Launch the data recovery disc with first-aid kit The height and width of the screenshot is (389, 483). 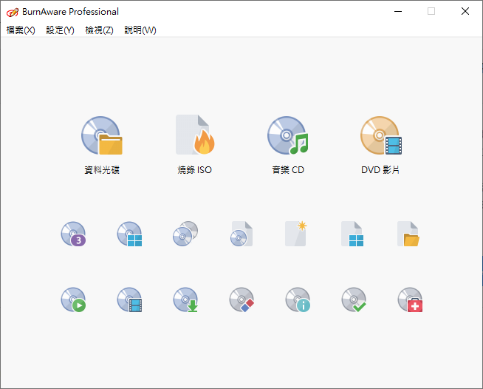coord(410,300)
